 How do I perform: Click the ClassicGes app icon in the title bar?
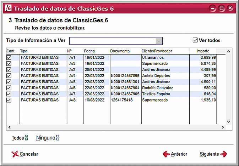click(8, 8)
